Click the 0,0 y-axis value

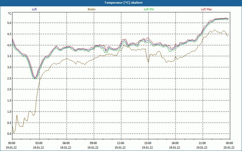[9, 134]
